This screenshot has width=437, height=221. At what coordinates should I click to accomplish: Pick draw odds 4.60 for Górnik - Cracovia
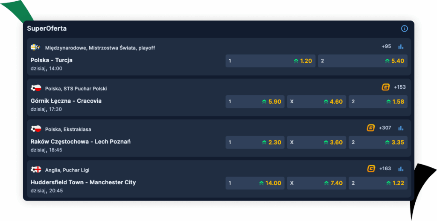coord(316,102)
